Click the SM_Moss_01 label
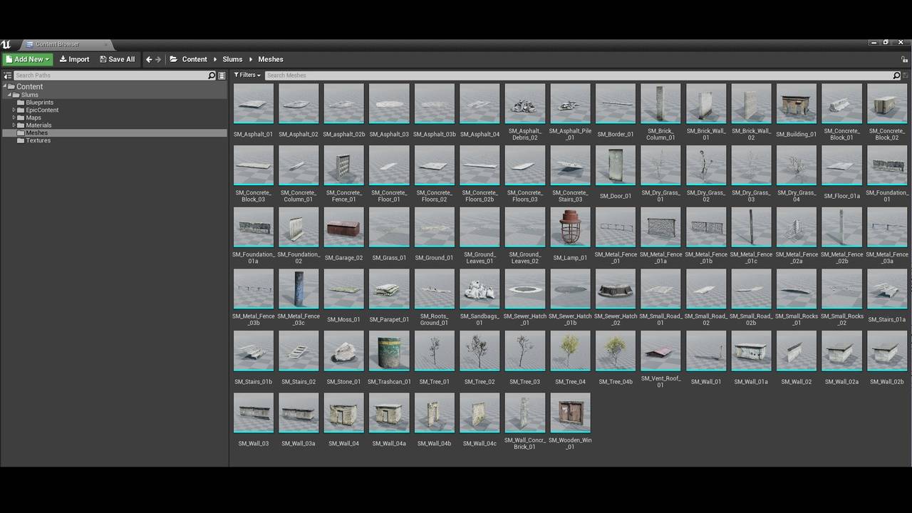 tap(343, 320)
